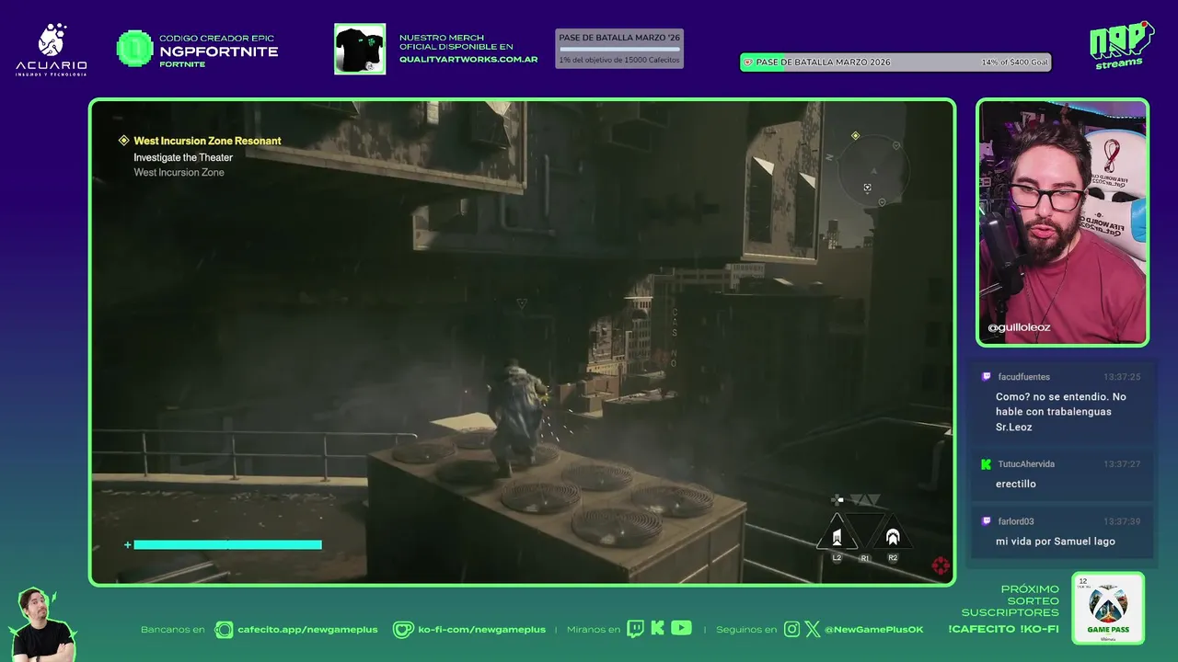Viewport: 1178px width, 662px height.
Task: Click the yellow diamond waypoint on minimap
Action: (855, 136)
